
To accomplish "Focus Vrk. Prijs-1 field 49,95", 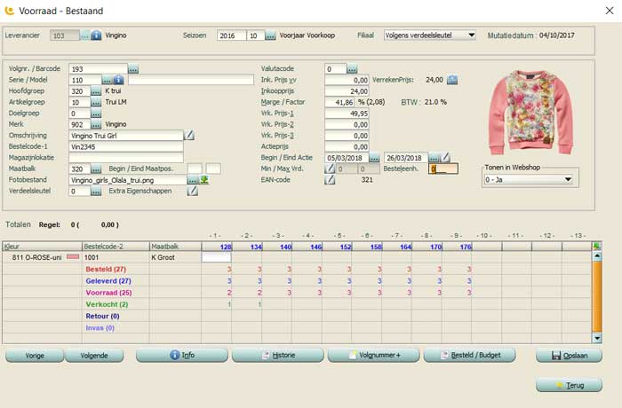I will pos(347,114).
